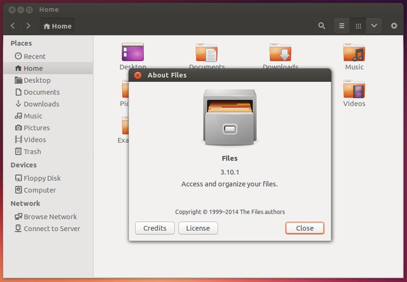Click the Documents page icon in the sidebar
The image size is (407, 282).
18,92
